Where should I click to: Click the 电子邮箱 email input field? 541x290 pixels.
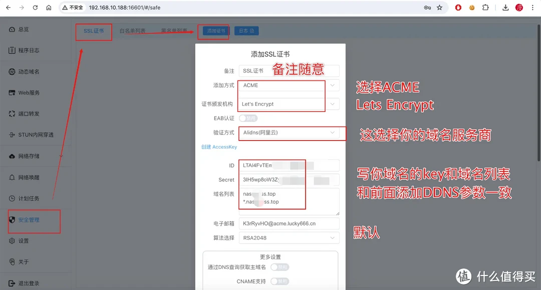(x=289, y=223)
